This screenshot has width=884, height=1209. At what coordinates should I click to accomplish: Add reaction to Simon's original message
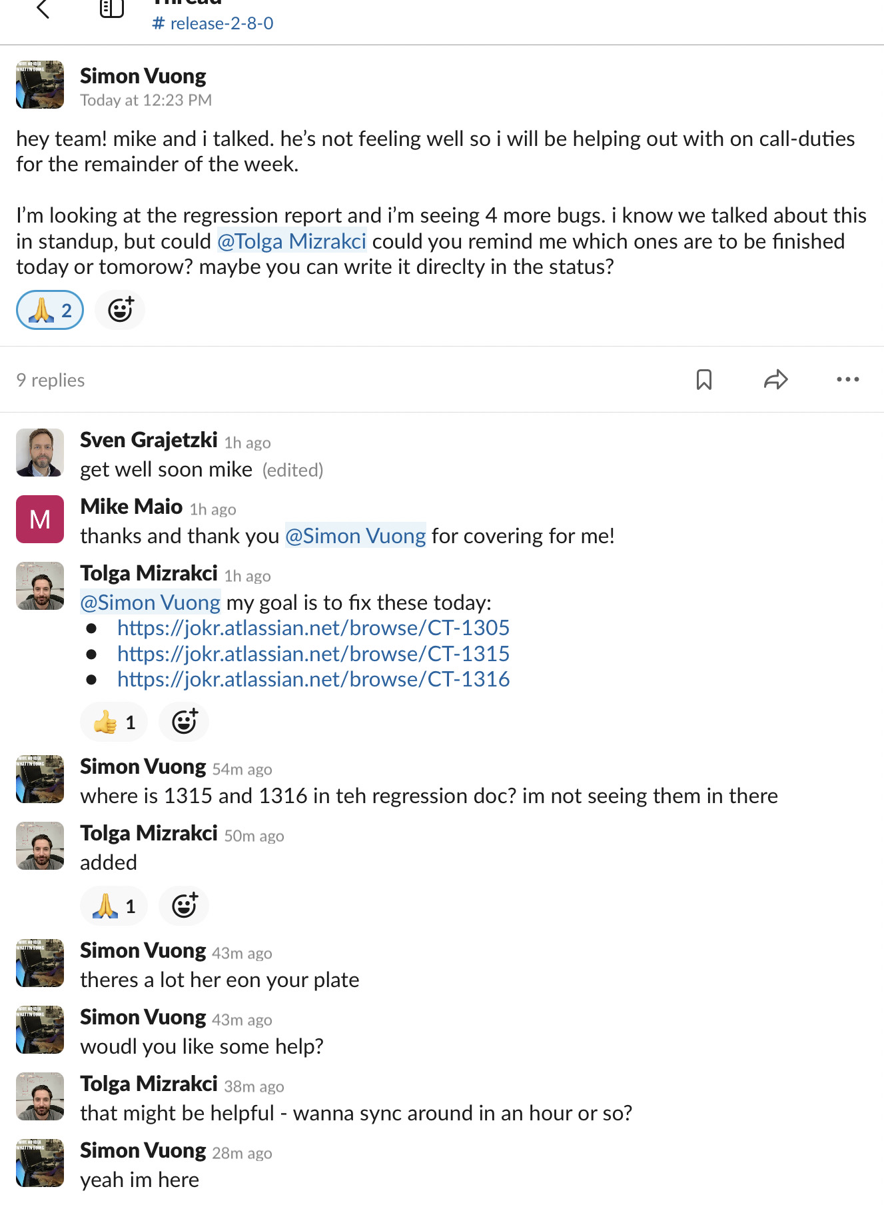point(121,311)
